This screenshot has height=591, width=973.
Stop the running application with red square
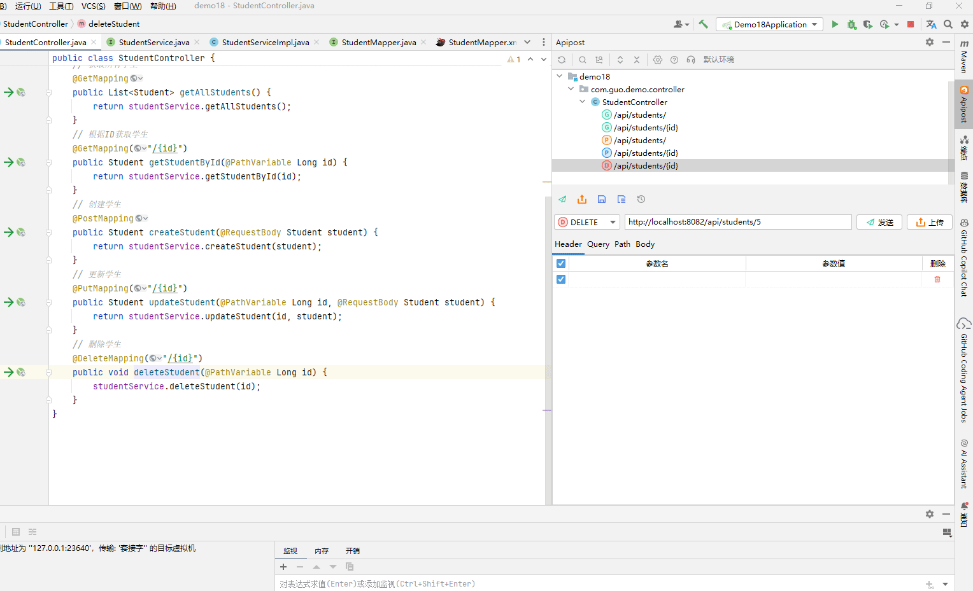coord(911,24)
